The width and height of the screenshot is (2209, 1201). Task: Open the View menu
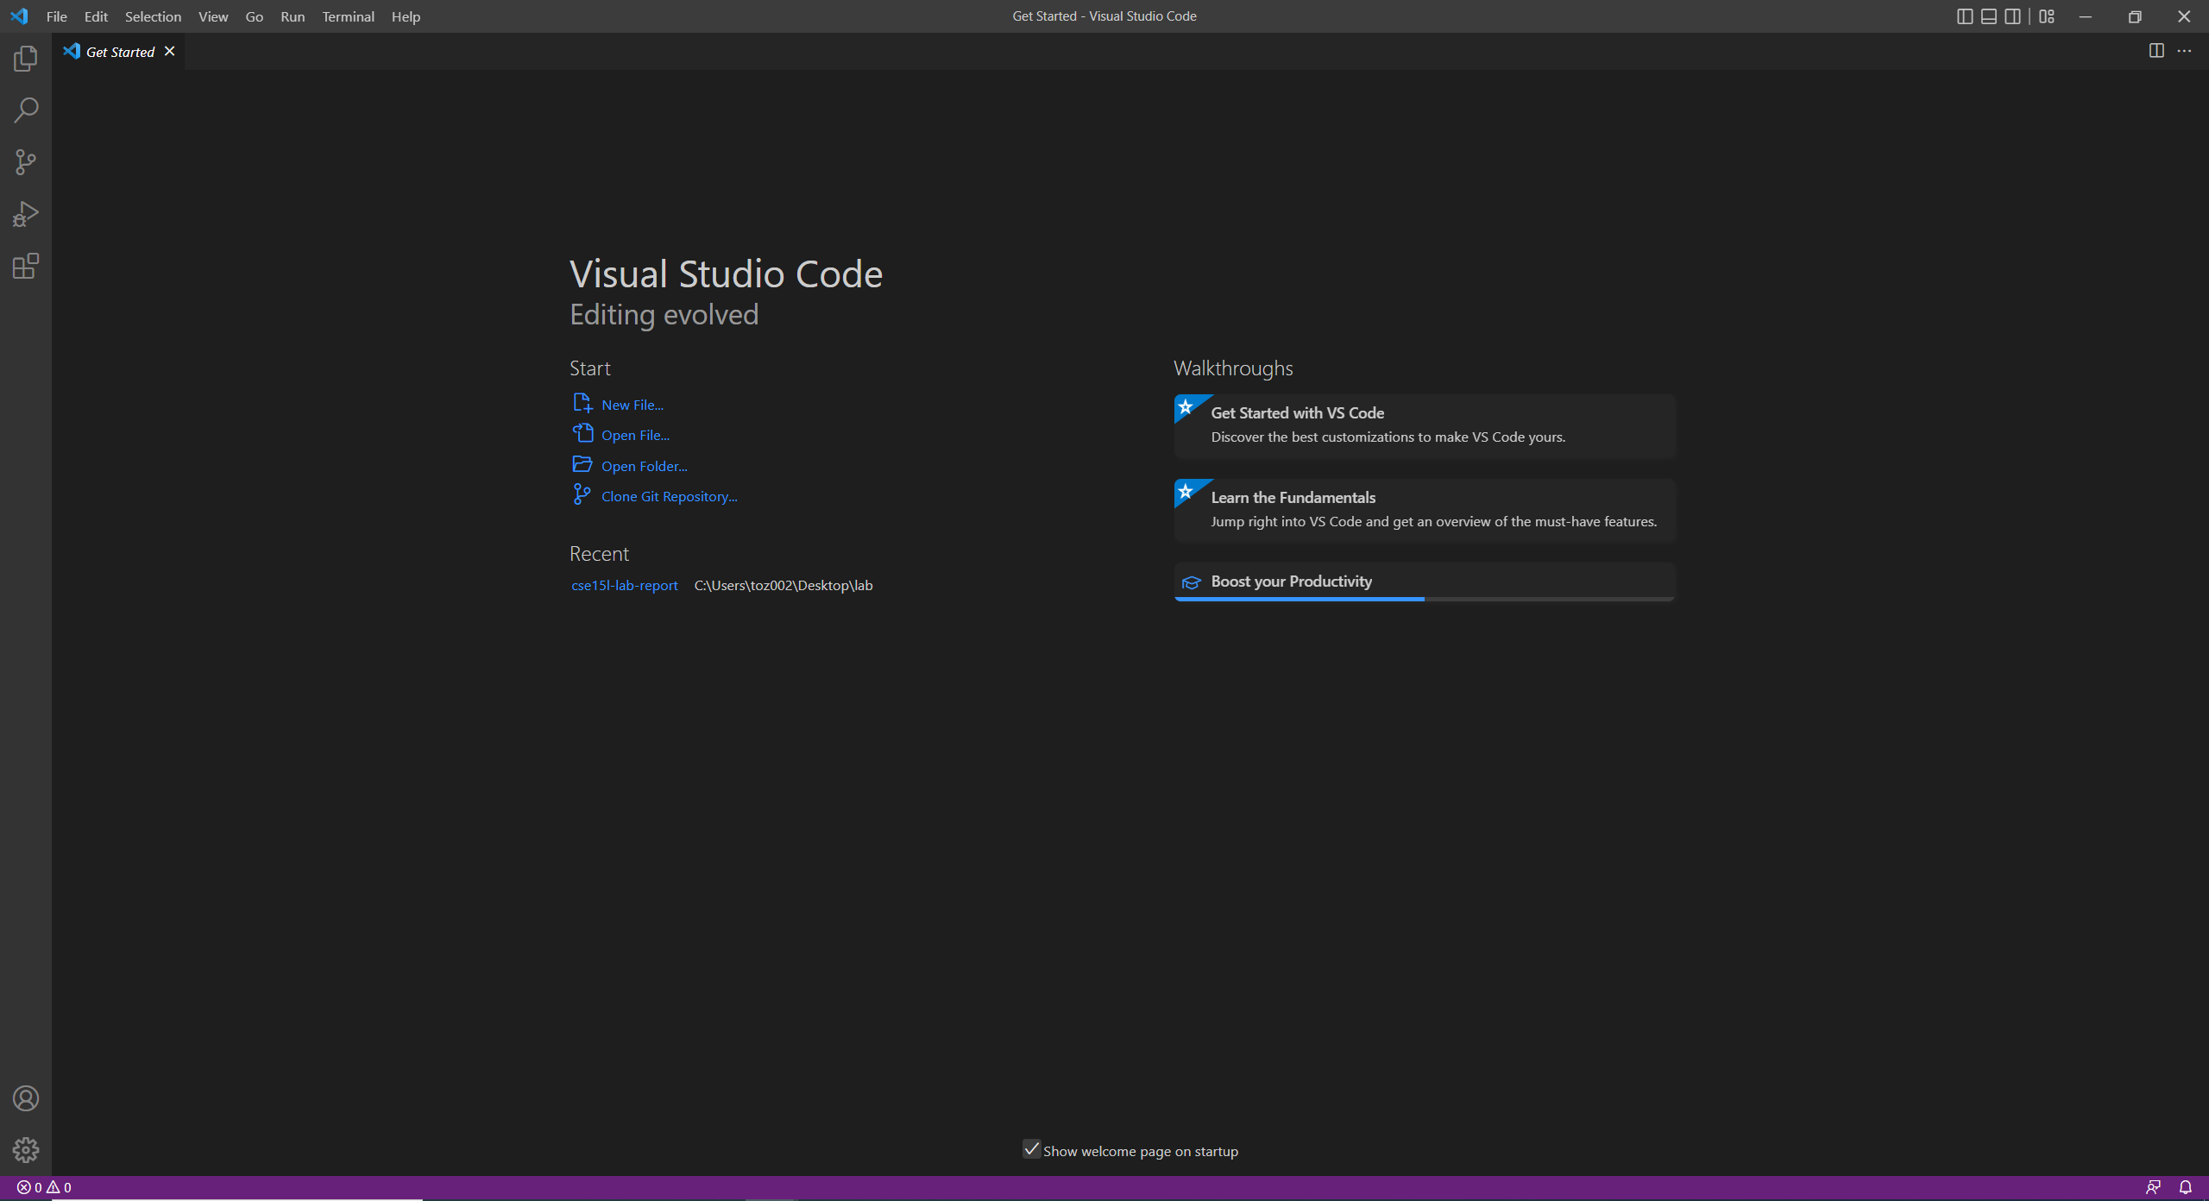pos(213,16)
